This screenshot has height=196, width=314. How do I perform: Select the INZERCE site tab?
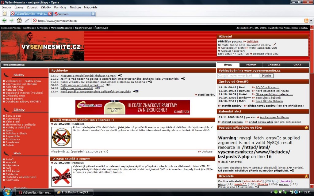coord(274,65)
